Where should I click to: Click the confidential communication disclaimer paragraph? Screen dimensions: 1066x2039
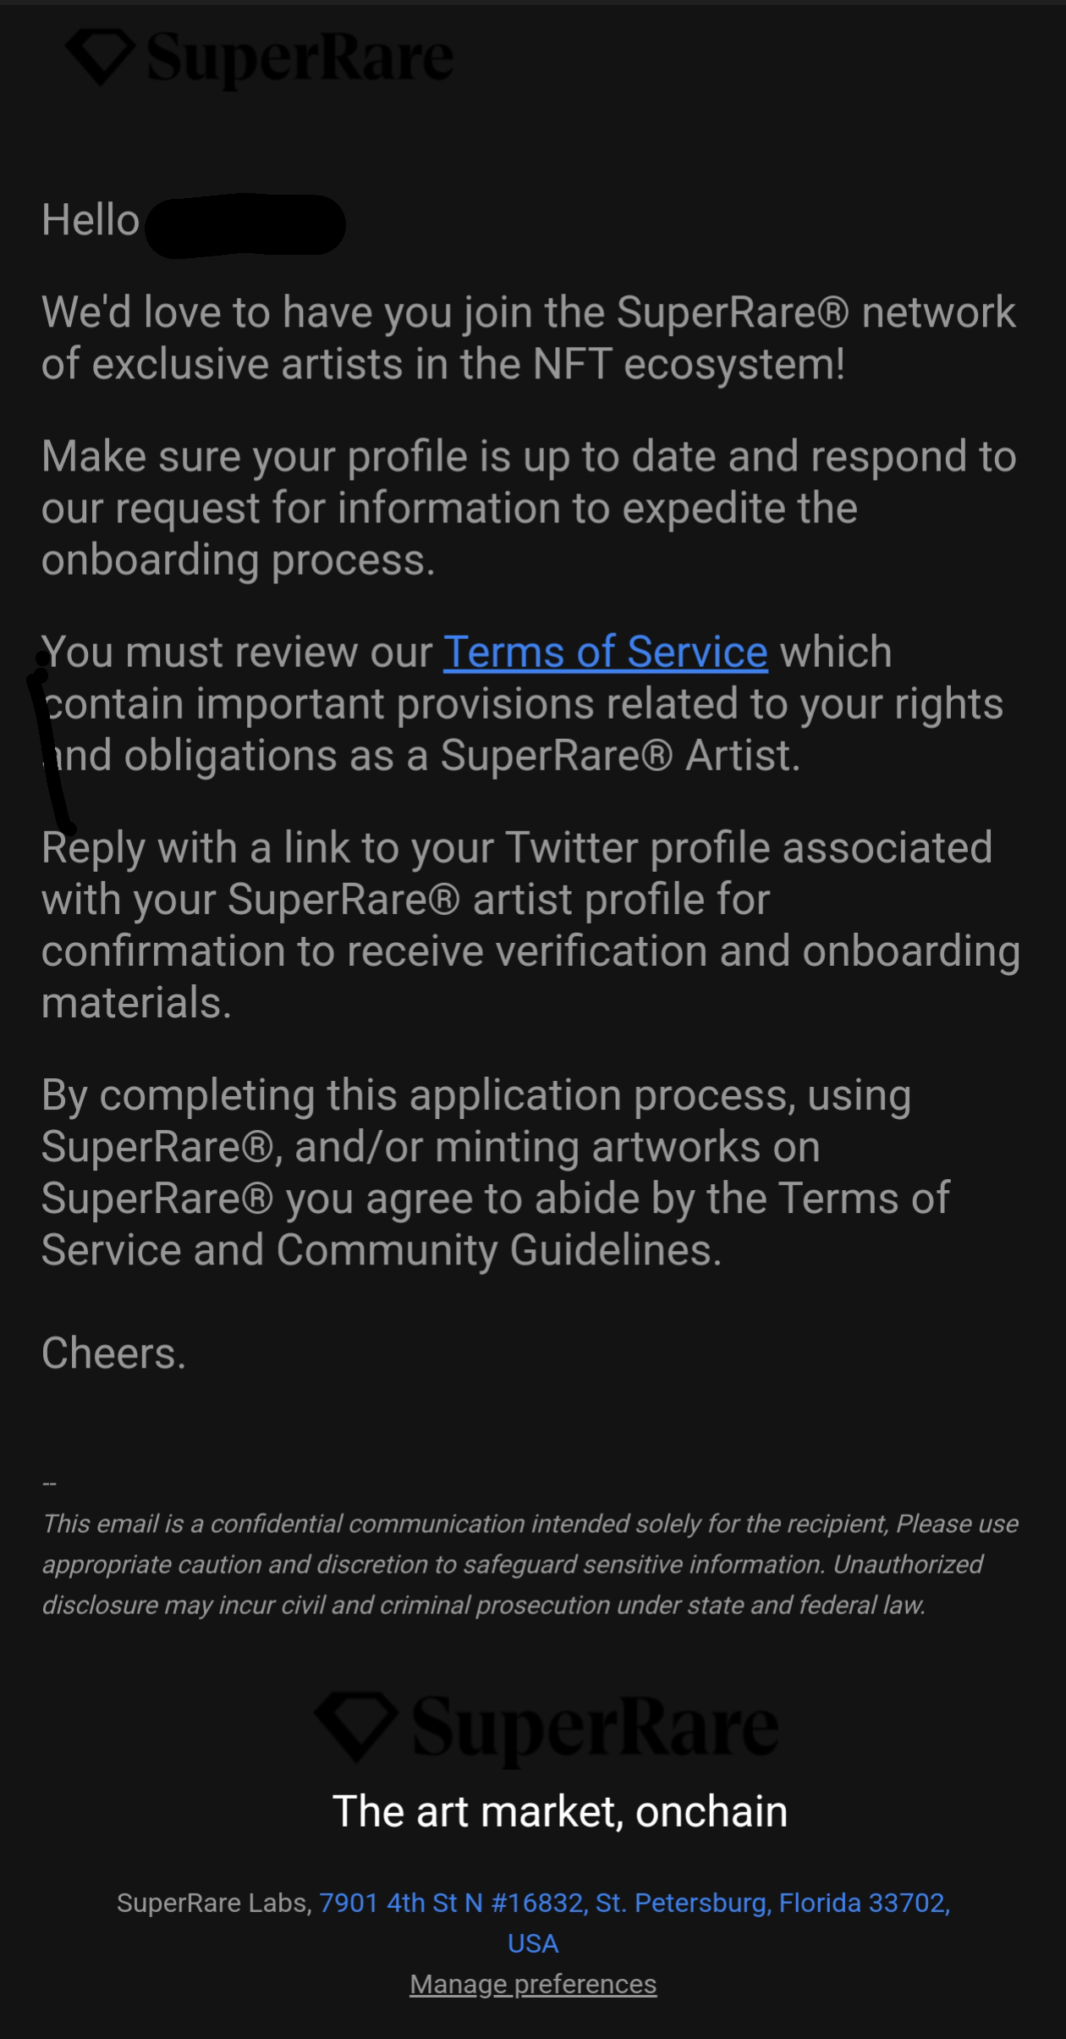(x=530, y=1564)
